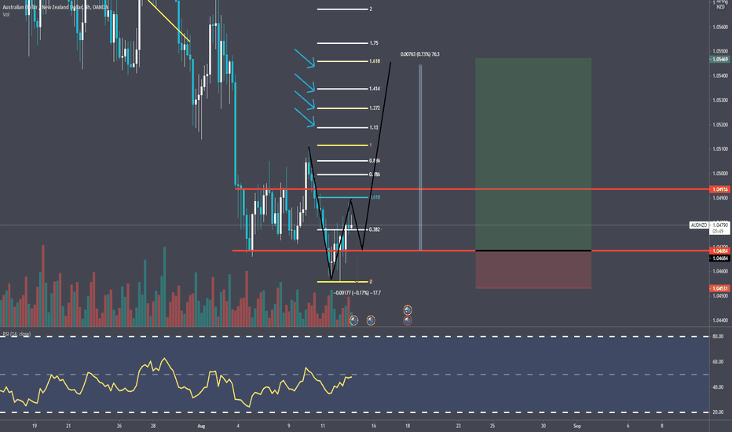
Task: Click the 60.00 level on the RSI scale
Action: (x=718, y=361)
